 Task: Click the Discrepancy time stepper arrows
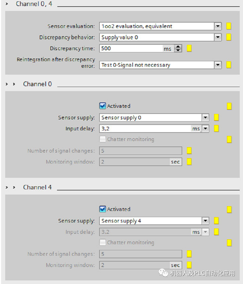pos(178,49)
